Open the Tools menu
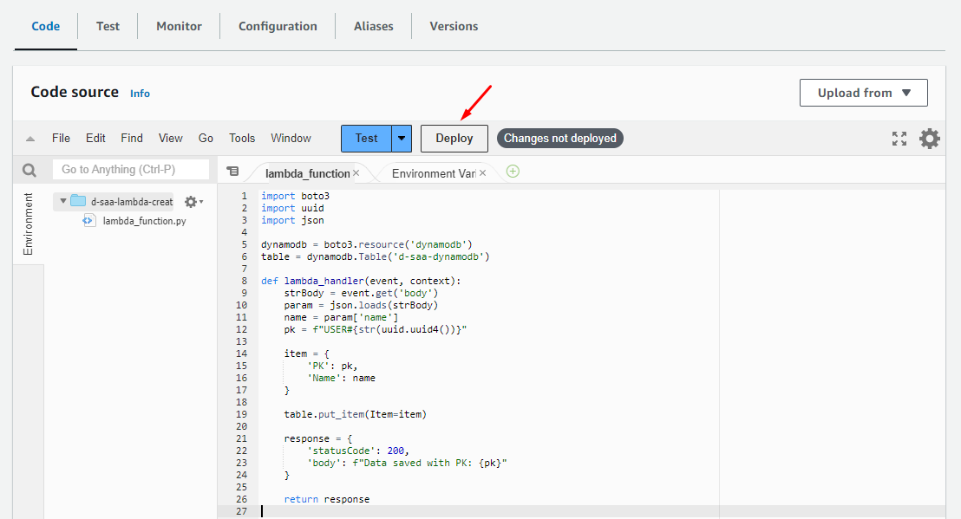This screenshot has height=519, width=961. (242, 139)
